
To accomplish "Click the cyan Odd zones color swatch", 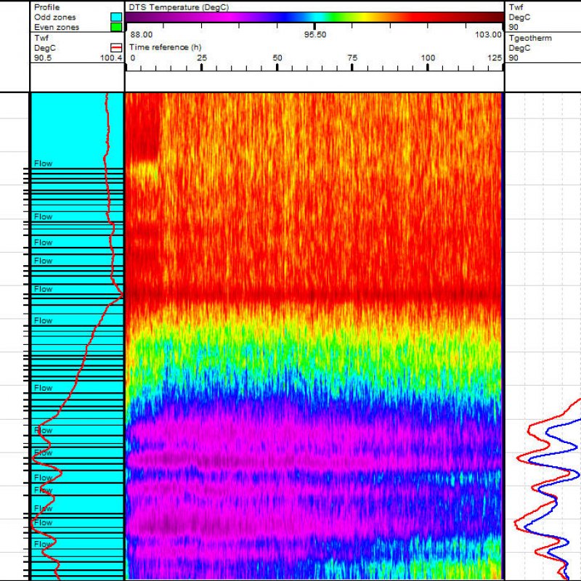I will click(x=116, y=17).
